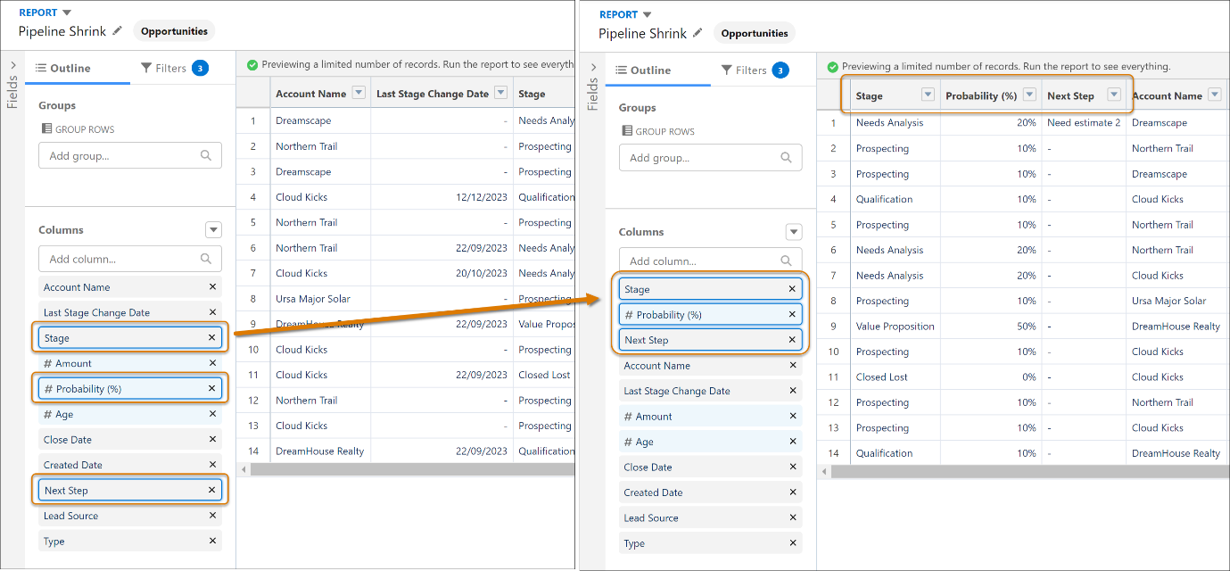Open Probability (%) column header menu
Image resolution: width=1230 pixels, height=571 pixels.
tap(1029, 95)
